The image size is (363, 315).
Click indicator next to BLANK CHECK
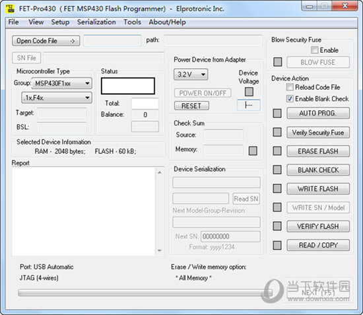277,170
